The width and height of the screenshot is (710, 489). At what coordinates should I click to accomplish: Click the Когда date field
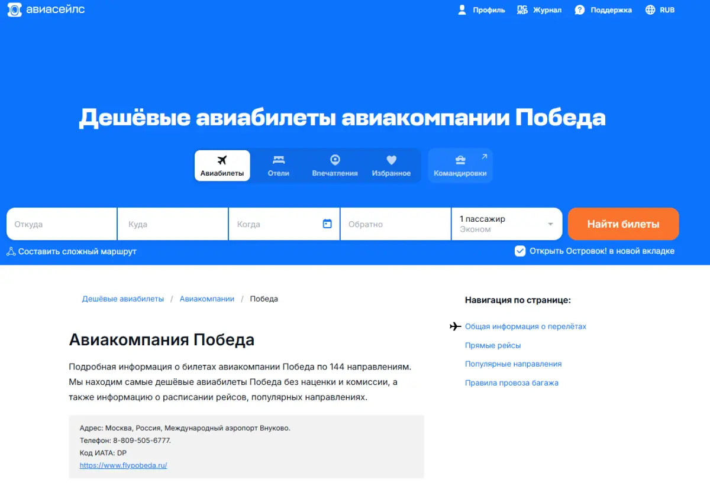tap(284, 224)
